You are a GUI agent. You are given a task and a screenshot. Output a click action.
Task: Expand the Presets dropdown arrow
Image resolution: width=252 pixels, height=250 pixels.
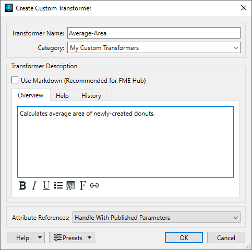pos(89,238)
